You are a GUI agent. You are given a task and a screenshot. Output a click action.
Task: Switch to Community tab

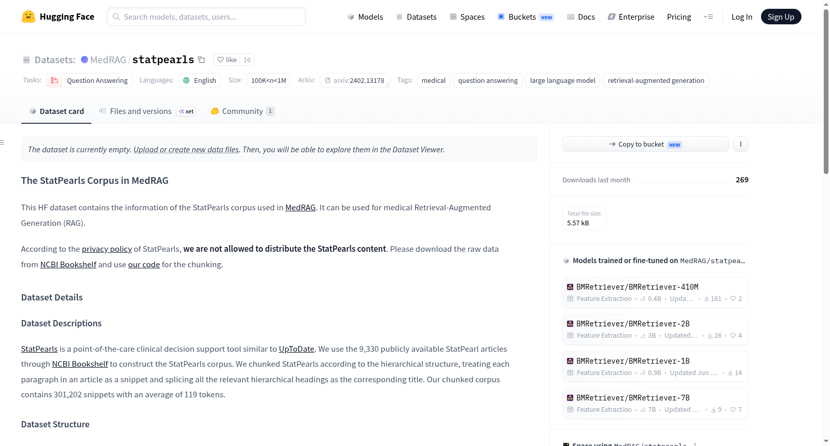click(242, 111)
